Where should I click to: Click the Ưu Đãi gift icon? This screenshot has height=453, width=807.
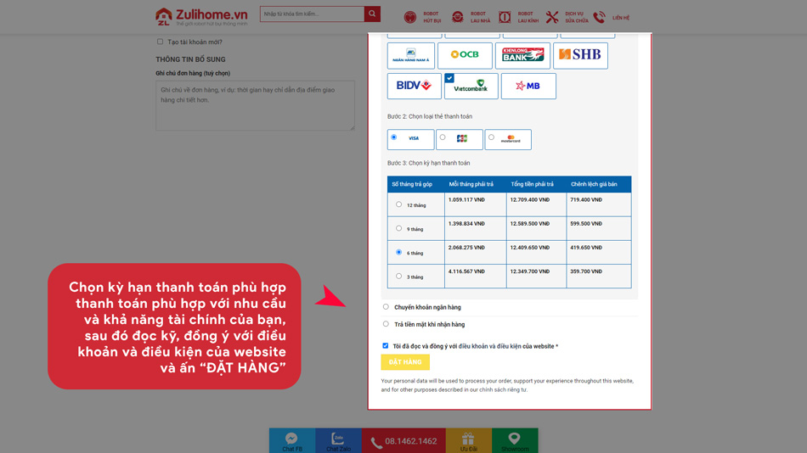(x=468, y=439)
